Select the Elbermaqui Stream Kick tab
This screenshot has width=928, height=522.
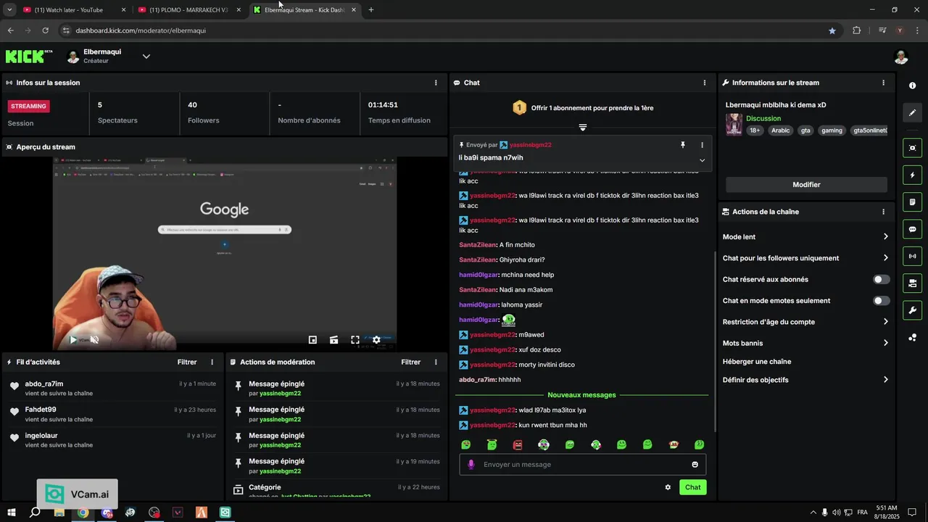pyautogui.click(x=304, y=10)
